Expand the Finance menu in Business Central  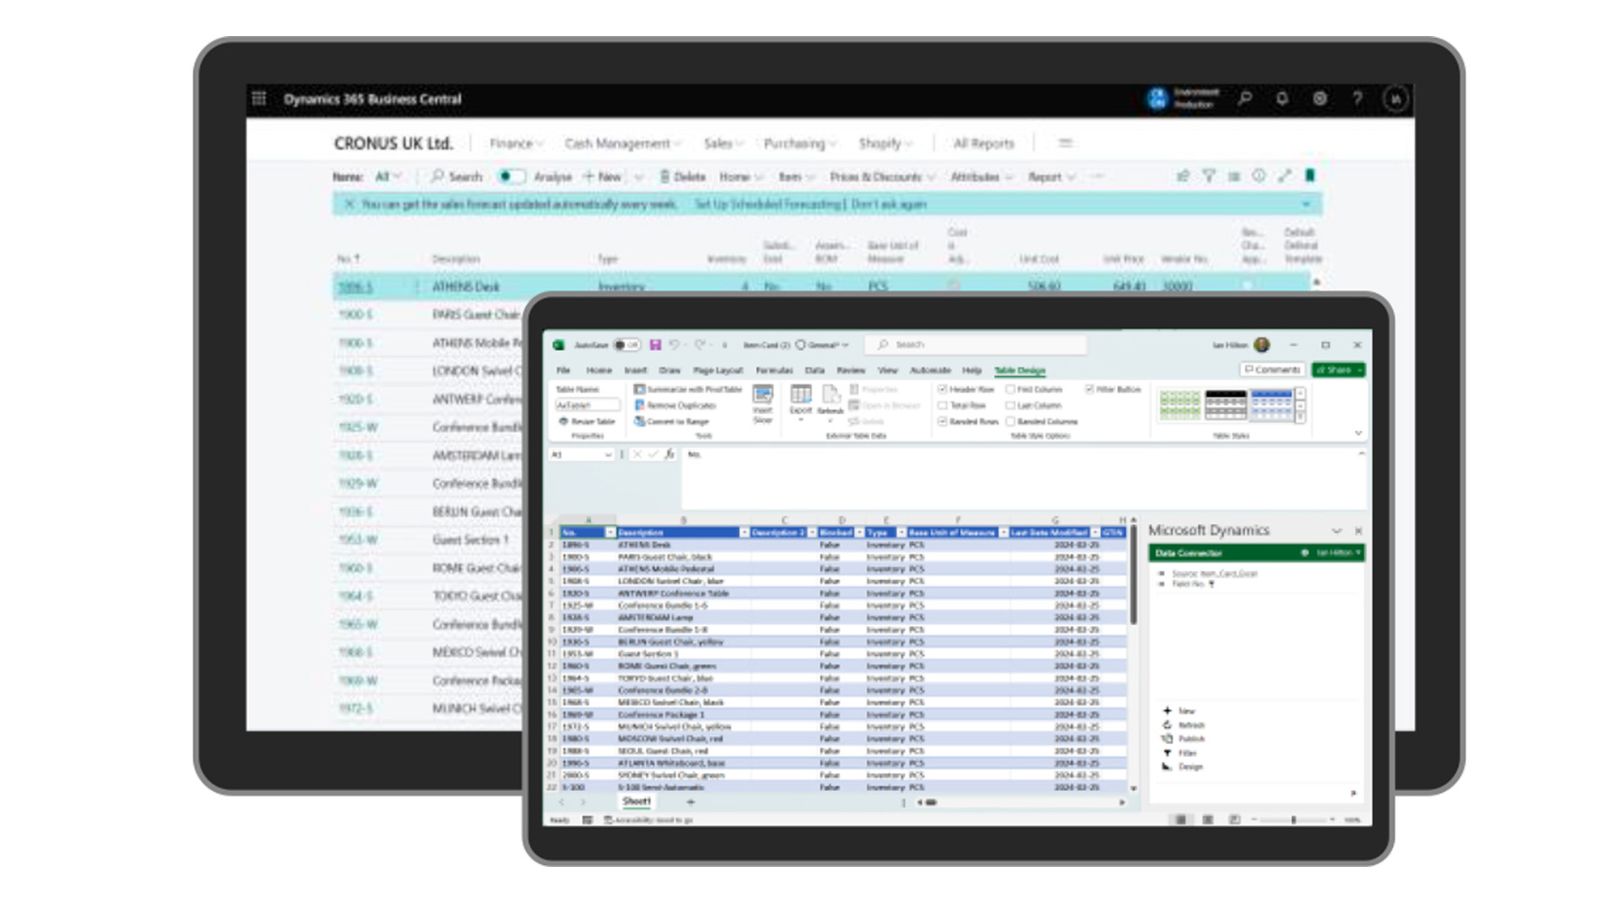point(516,143)
